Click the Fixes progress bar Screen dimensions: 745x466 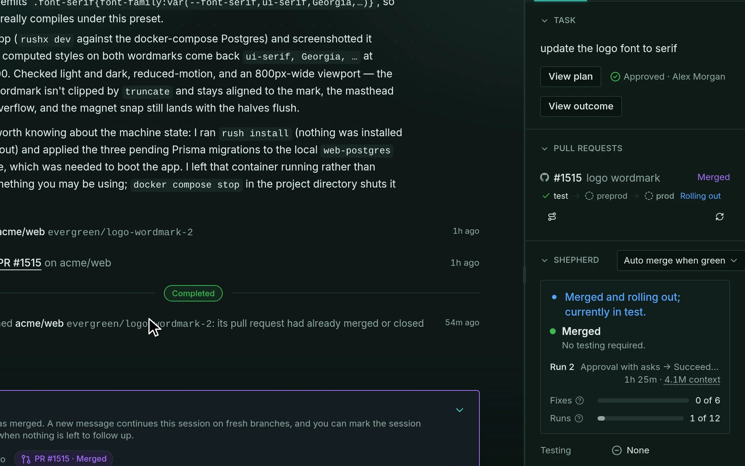[x=643, y=400]
